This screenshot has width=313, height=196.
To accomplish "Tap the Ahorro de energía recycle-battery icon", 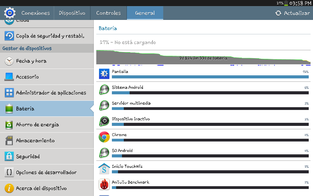I will [x=9, y=125].
